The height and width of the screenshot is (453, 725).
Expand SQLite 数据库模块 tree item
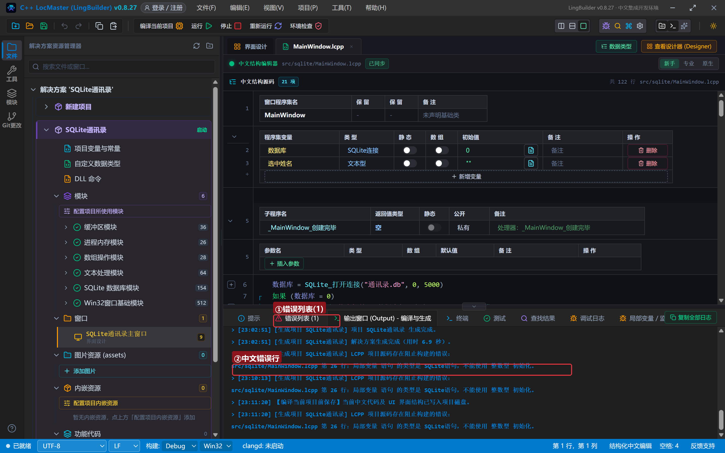66,288
